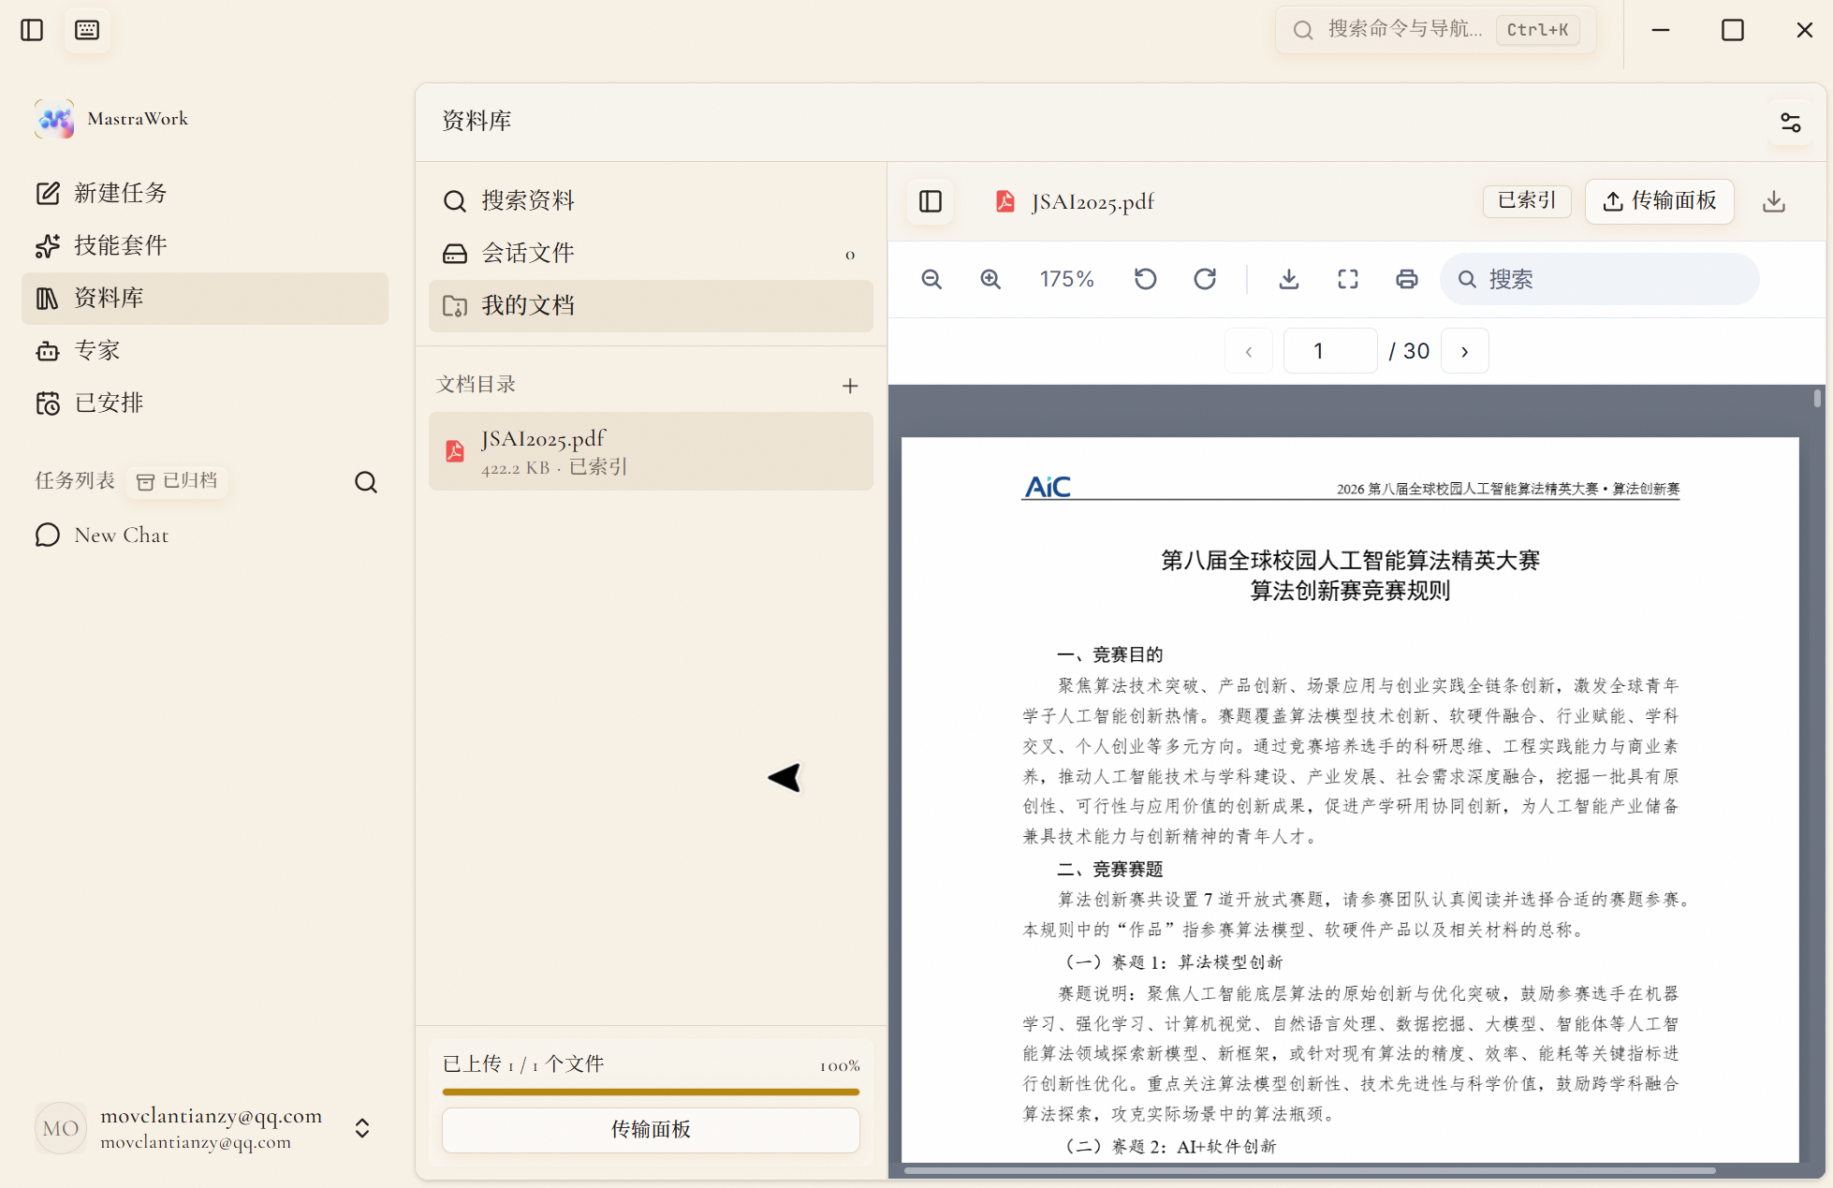This screenshot has height=1188, width=1833.
Task: Zoom in the PDF view
Action: coord(990,279)
